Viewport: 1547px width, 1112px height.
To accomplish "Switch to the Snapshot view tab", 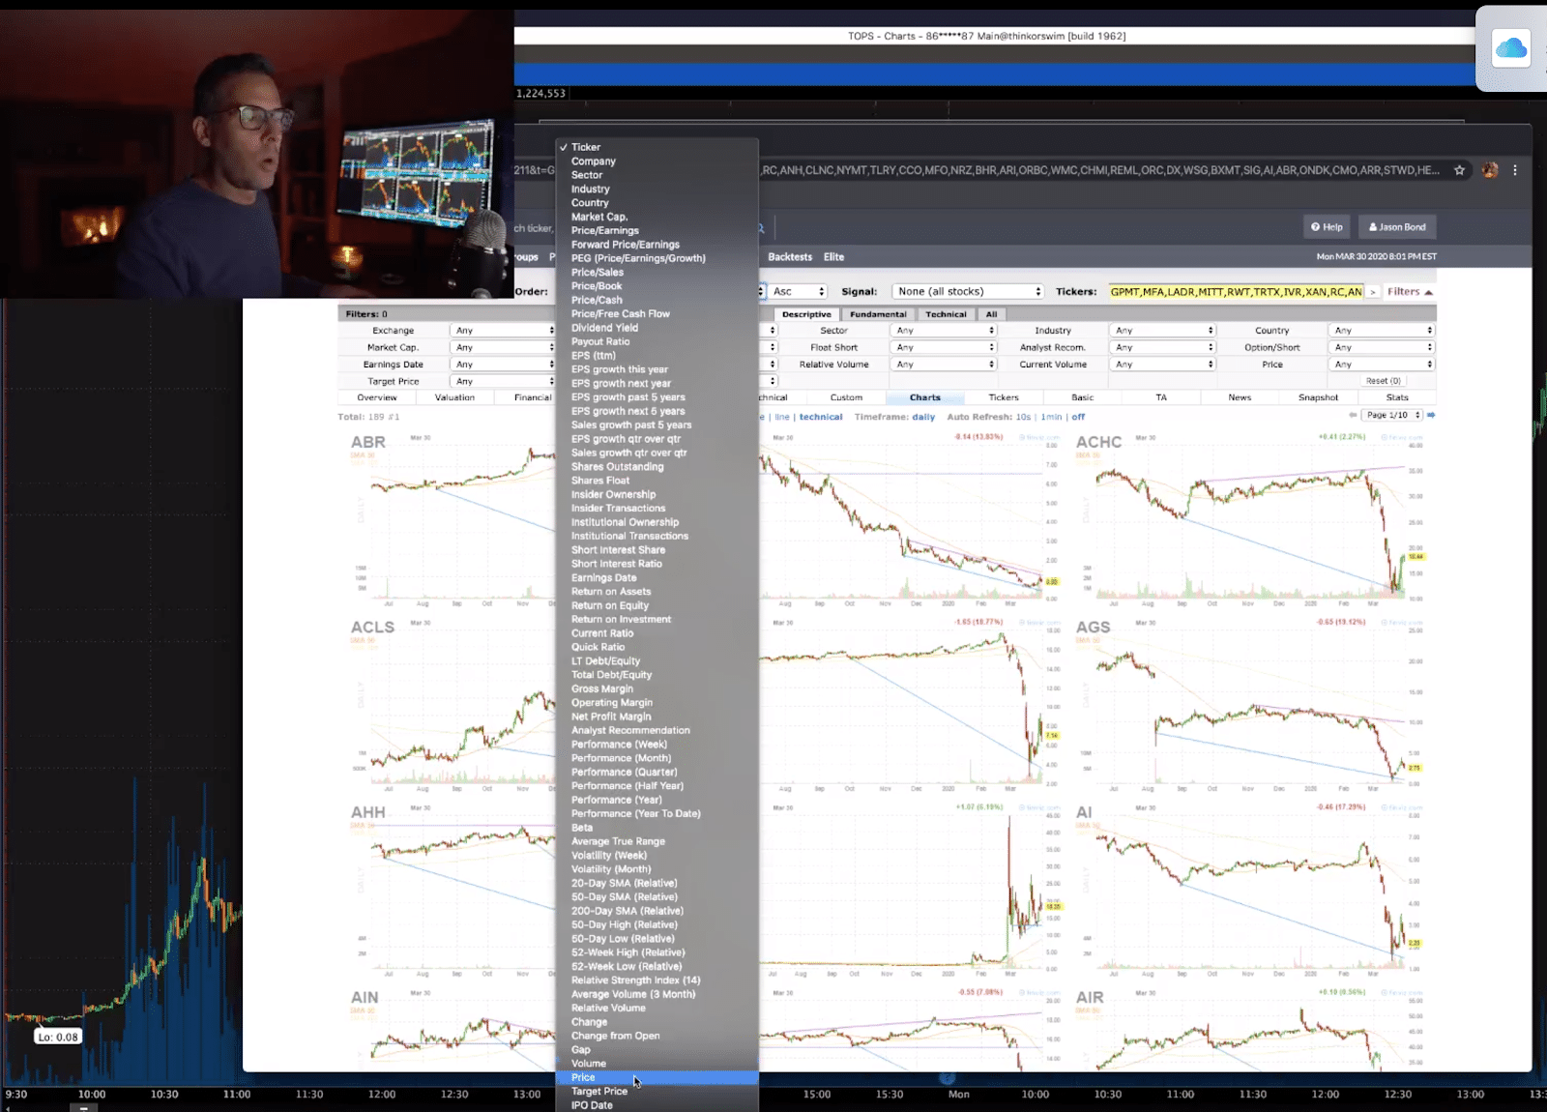I will pyautogui.click(x=1318, y=397).
